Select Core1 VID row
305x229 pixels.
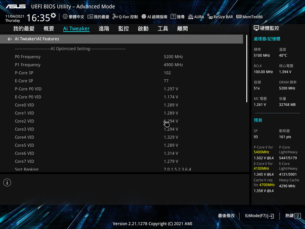tap(121, 113)
